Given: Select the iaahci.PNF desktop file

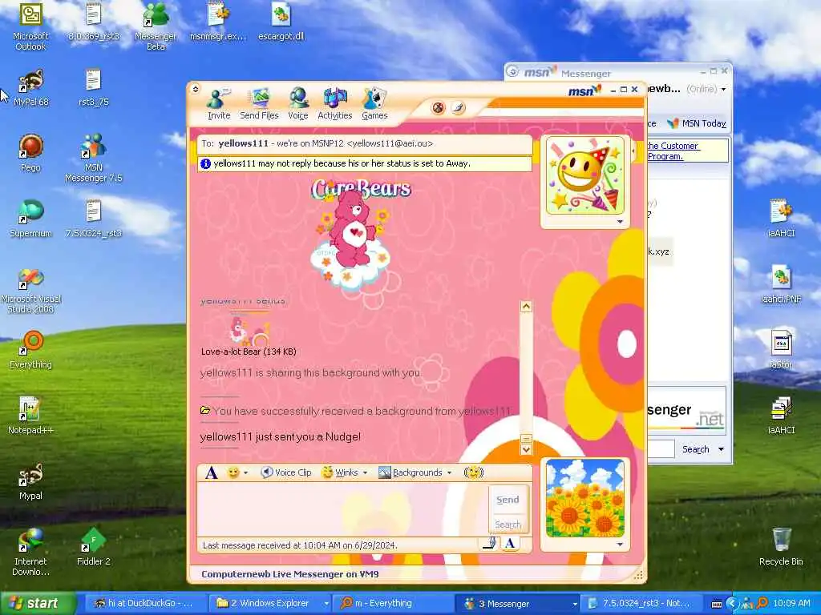Looking at the screenshot, I should [781, 285].
